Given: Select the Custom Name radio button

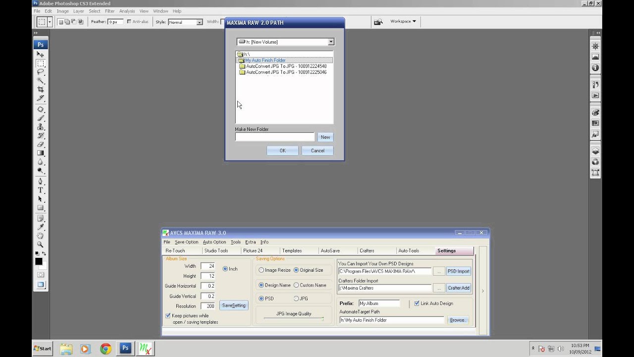Looking at the screenshot, I should tap(296, 285).
